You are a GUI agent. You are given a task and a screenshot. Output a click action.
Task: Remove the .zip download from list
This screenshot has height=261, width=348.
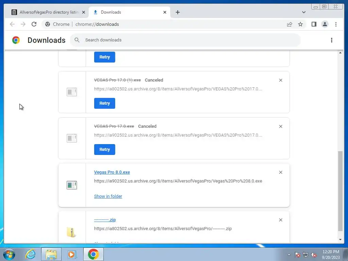280,220
